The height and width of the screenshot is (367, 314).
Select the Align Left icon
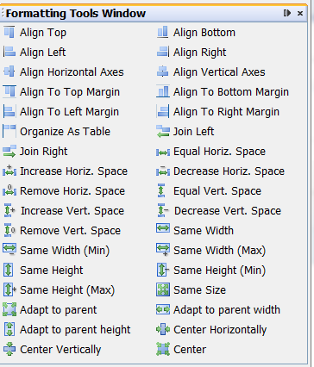(x=9, y=52)
